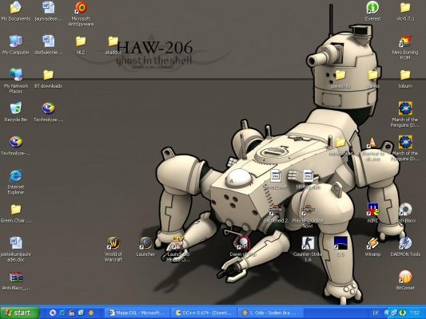Open the Start menu
The width and height of the screenshot is (426, 319).
(x=19, y=313)
